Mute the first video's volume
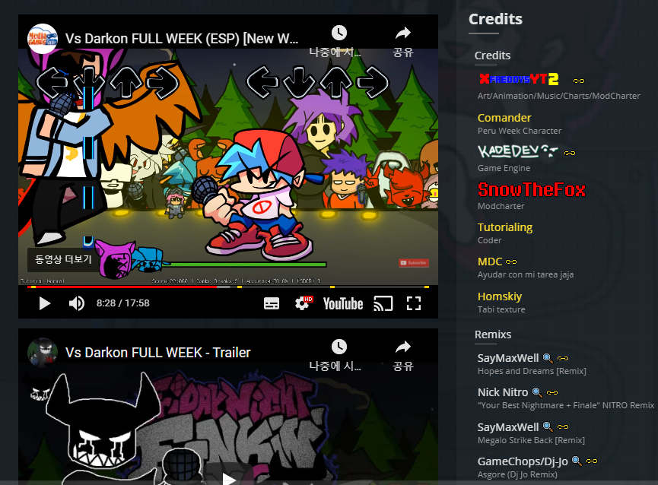Viewport: 658px width, 485px height. tap(77, 303)
